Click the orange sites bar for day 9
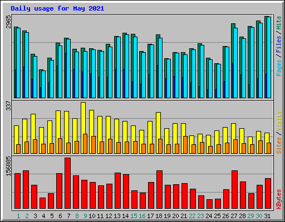Viewport: 285px width, 222px height. click(x=85, y=144)
